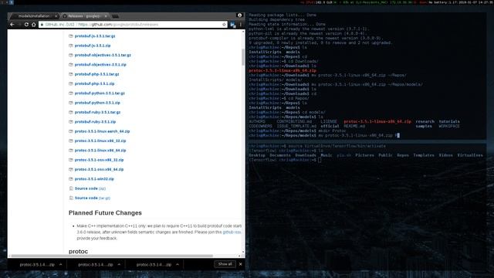This screenshot has width=494, height=278.
Task: Close the downloads shelf
Action: point(240,264)
